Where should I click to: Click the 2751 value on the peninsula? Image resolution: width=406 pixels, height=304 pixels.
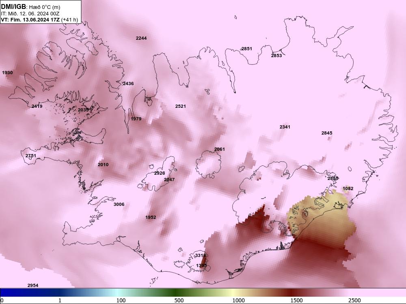coord(31,156)
